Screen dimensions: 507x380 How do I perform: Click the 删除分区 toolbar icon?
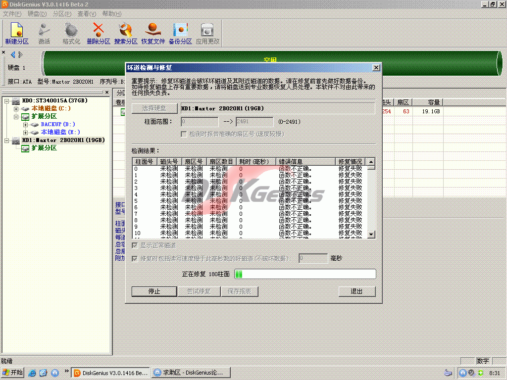pyautogui.click(x=99, y=33)
